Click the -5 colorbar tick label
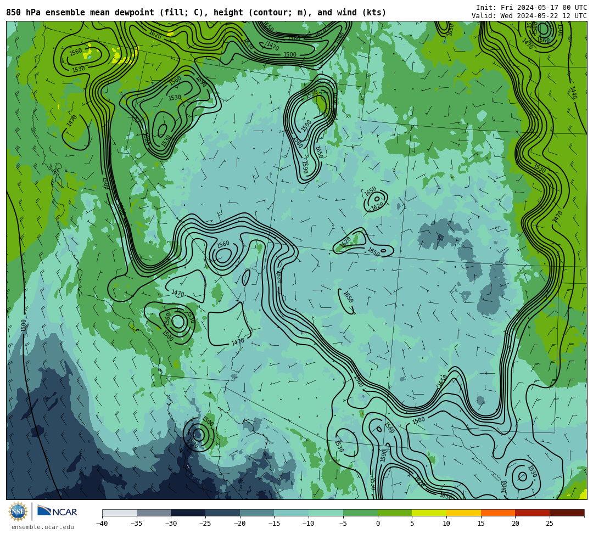Image resolution: width=593 pixels, height=534 pixels. (343, 524)
